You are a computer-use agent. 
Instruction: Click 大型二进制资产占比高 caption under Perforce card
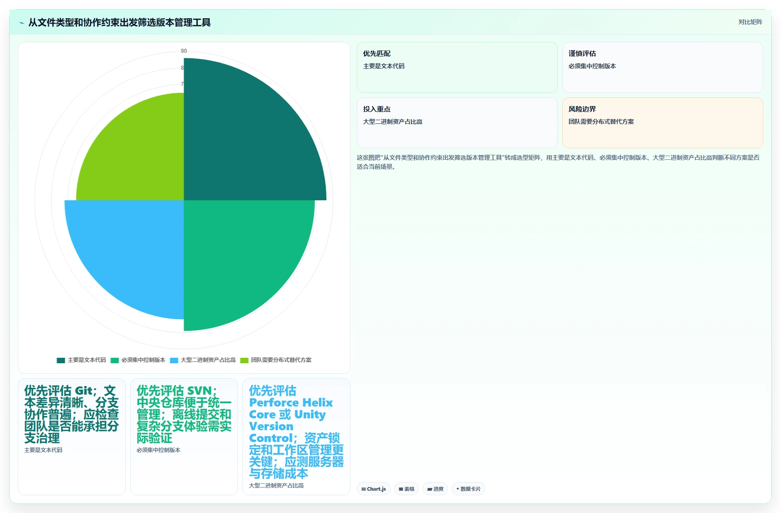click(x=276, y=486)
